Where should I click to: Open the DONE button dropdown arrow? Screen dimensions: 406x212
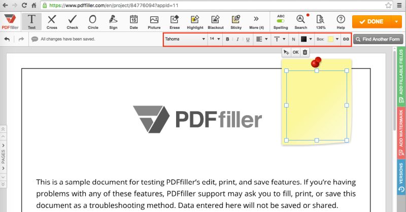point(396,21)
